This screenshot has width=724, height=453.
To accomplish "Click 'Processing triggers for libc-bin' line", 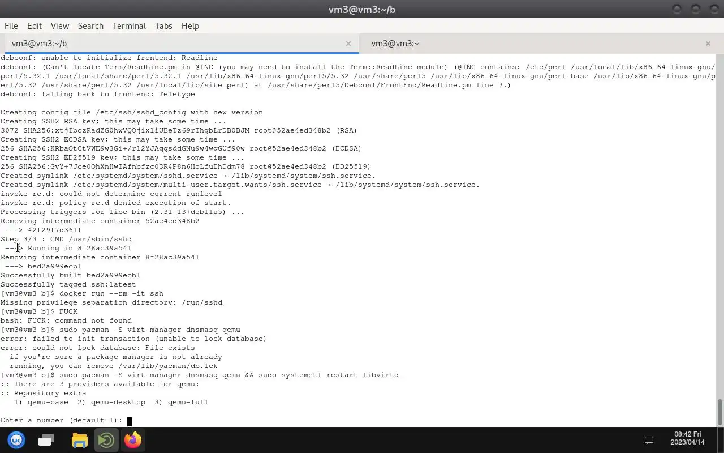I will (123, 212).
